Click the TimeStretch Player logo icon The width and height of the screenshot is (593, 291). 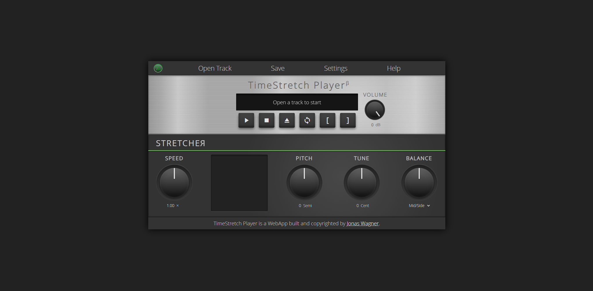tap(158, 68)
